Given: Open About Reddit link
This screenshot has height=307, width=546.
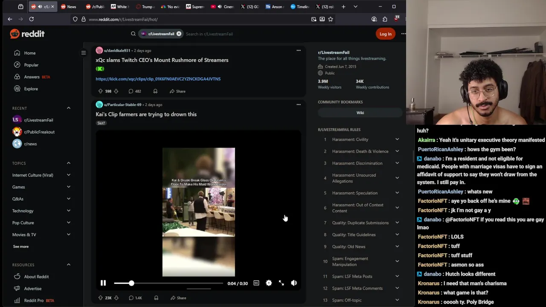Looking at the screenshot, I should tap(36, 277).
